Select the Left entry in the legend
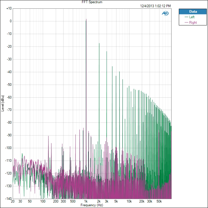This screenshot has width=208, height=208. [192, 17]
